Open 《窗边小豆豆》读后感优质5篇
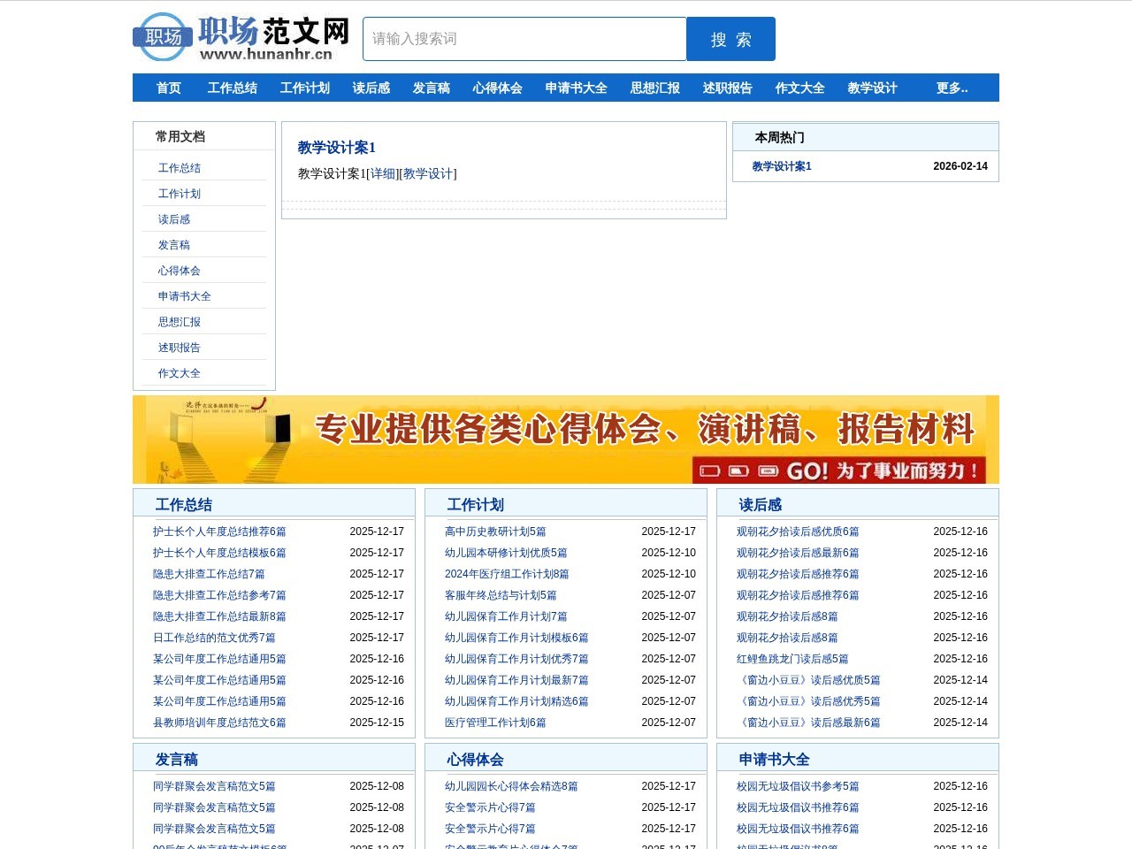The image size is (1132, 849). 808,680
